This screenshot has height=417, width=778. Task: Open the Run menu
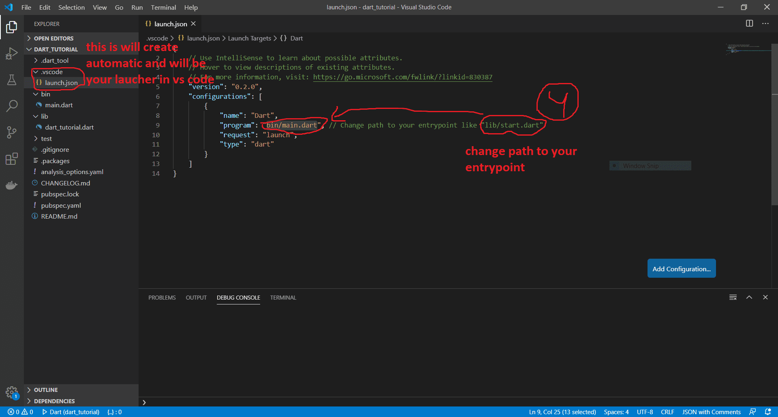[x=137, y=7]
